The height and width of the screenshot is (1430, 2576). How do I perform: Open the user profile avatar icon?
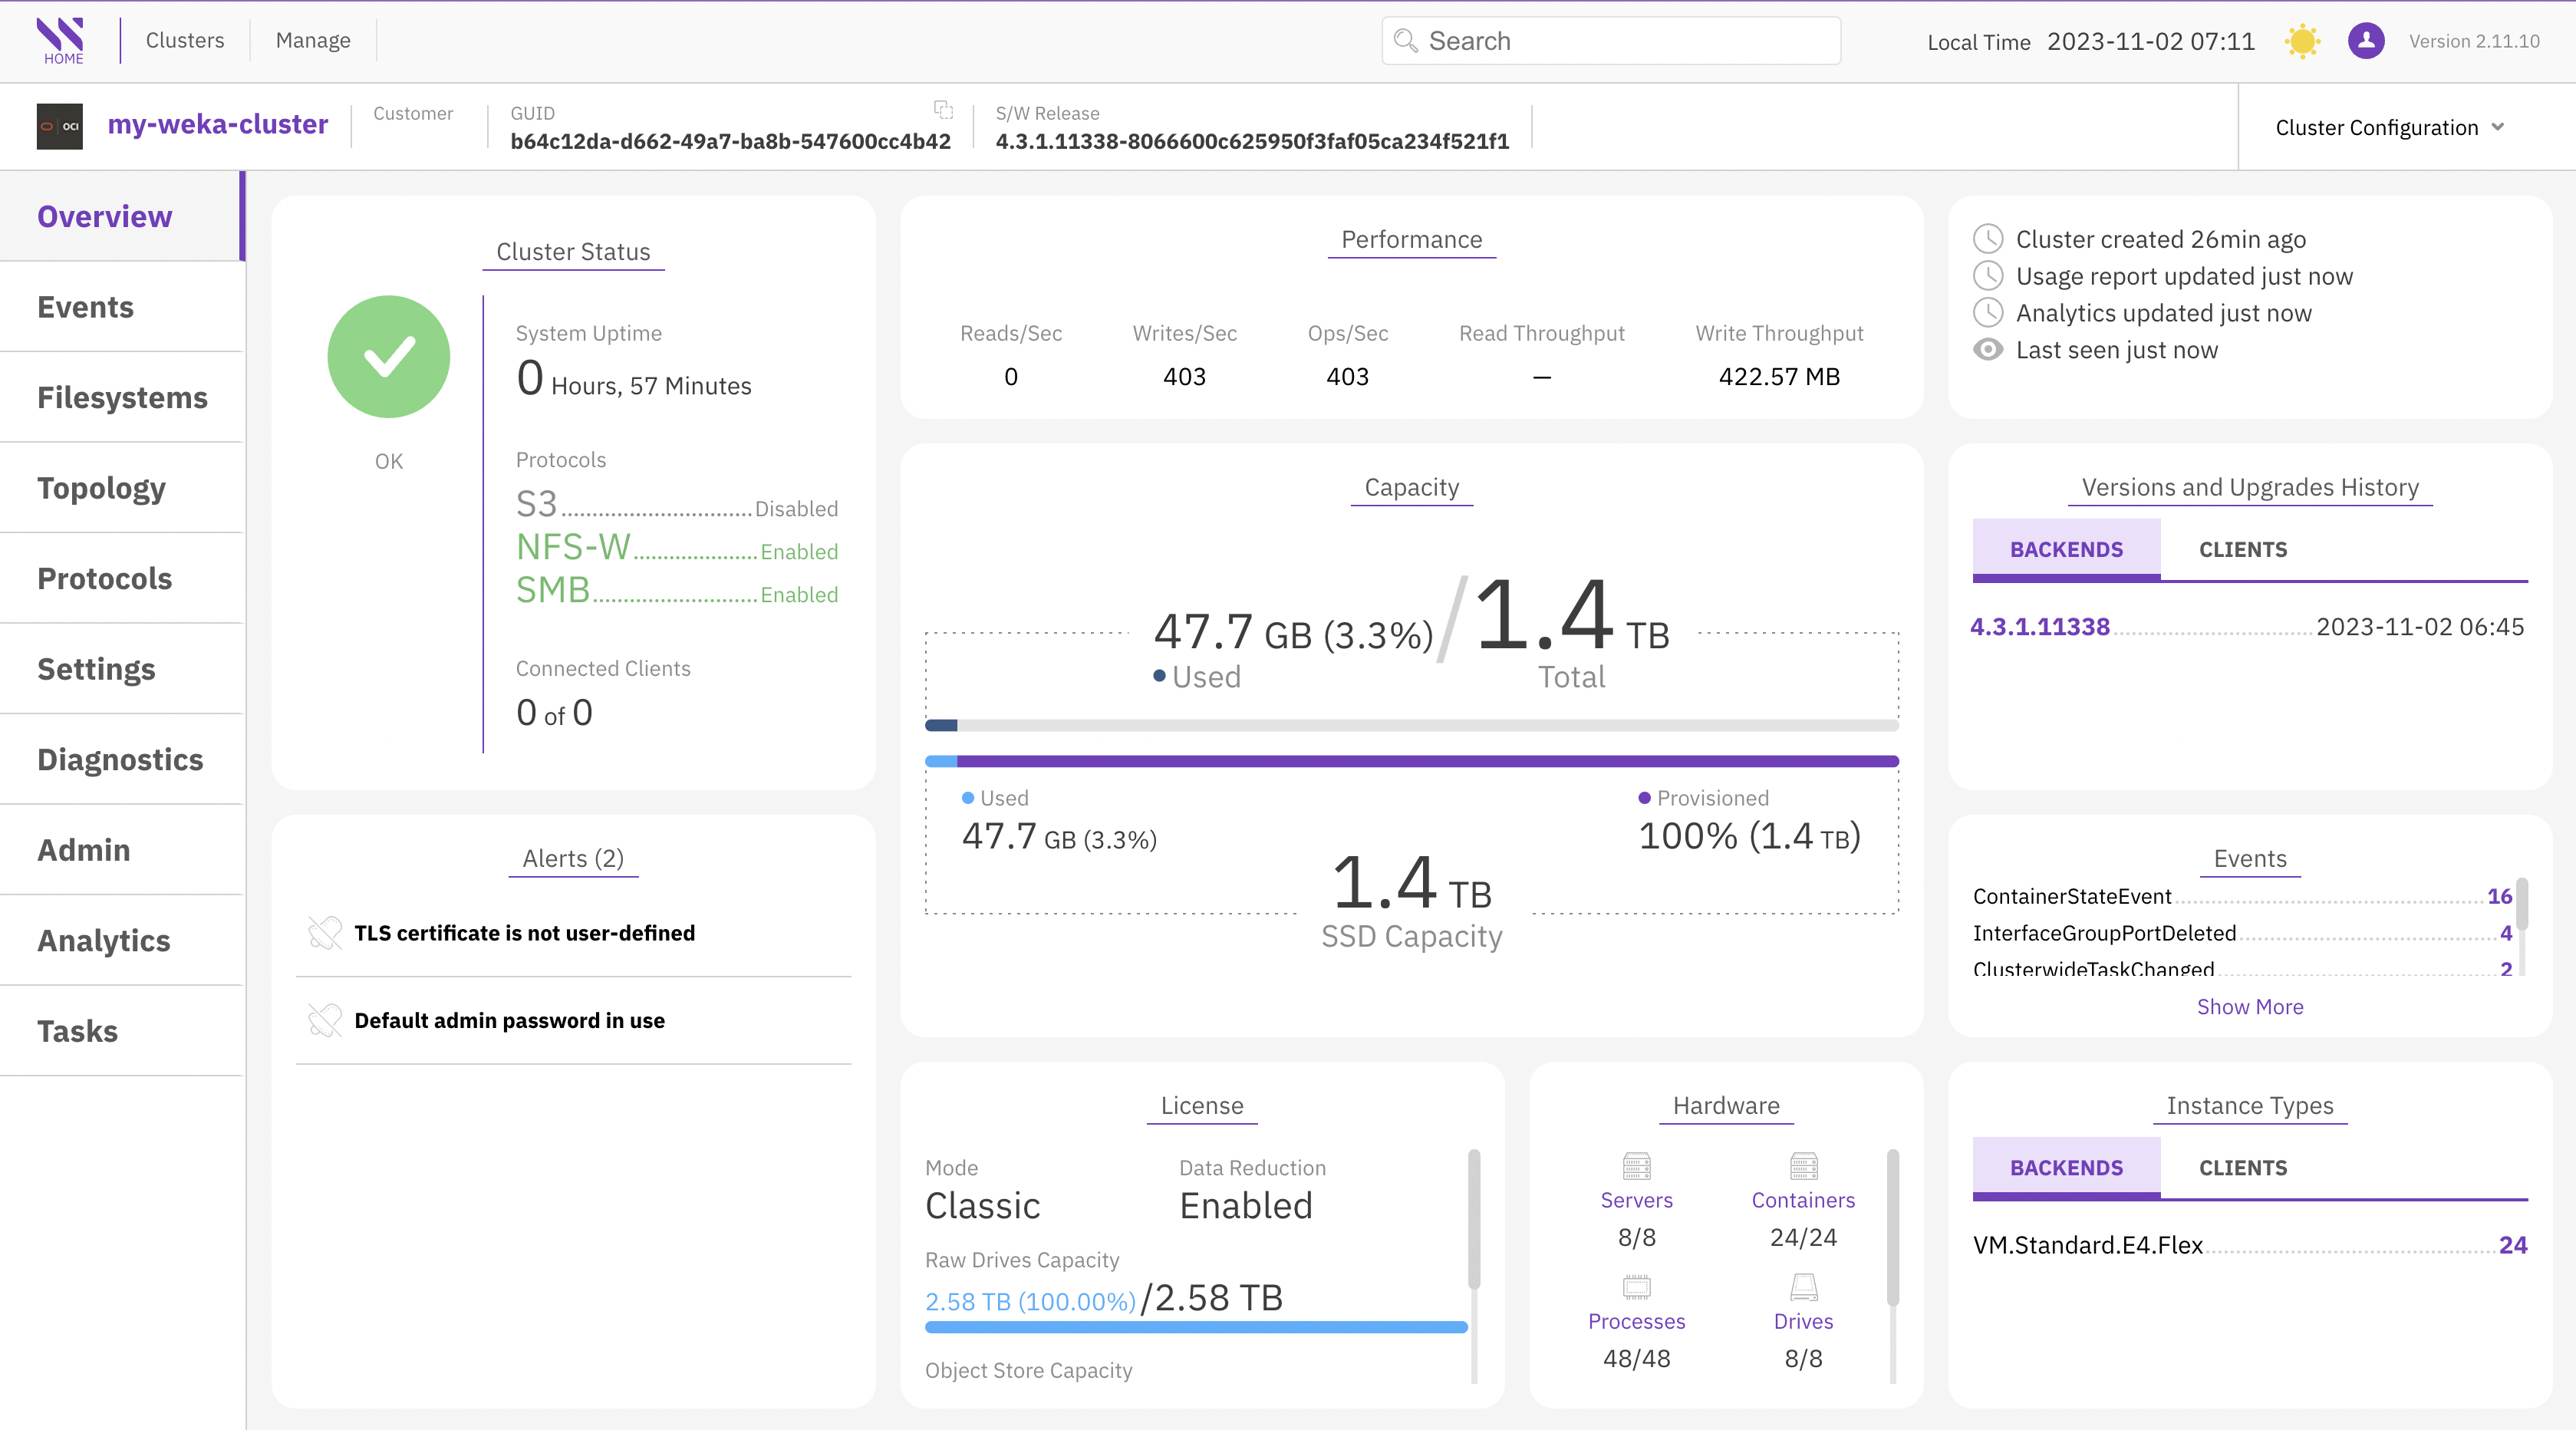pyautogui.click(x=2365, y=41)
